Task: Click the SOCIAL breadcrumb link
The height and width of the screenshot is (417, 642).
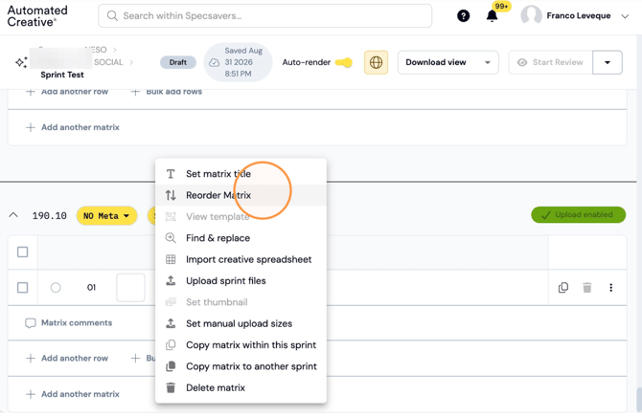Action: tap(108, 62)
